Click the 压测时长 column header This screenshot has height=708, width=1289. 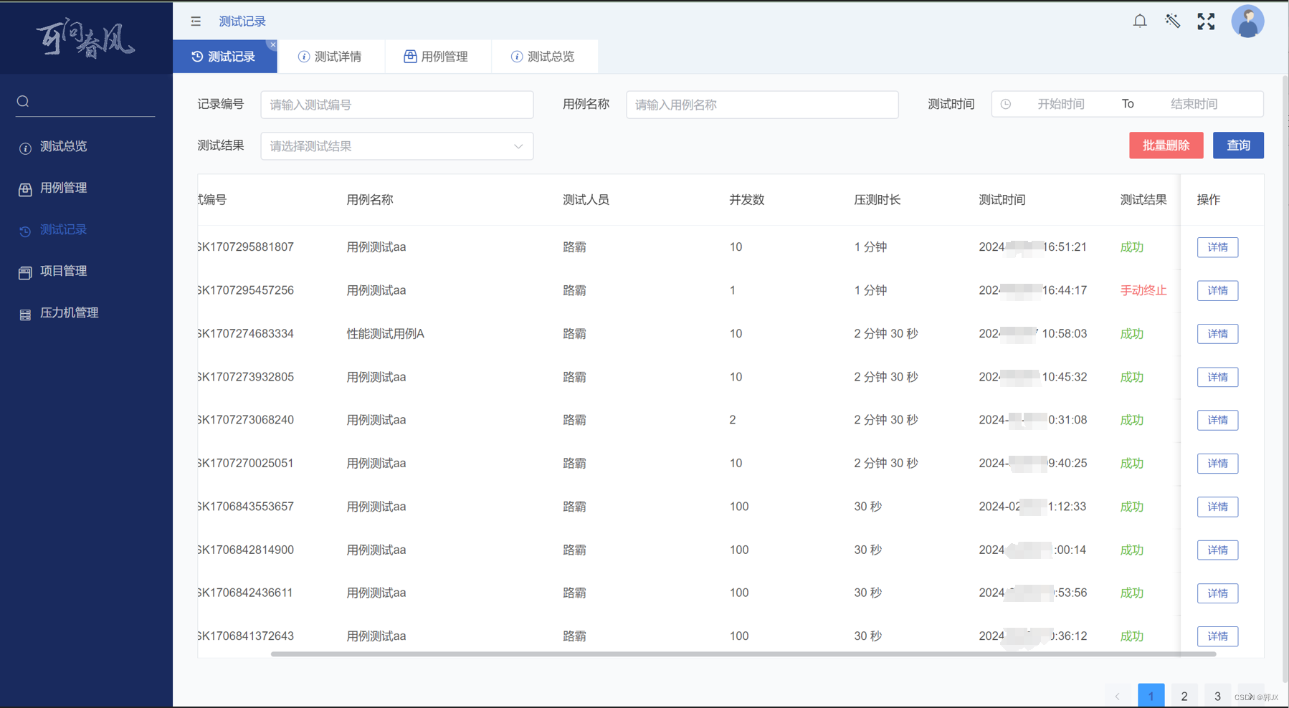(x=877, y=200)
